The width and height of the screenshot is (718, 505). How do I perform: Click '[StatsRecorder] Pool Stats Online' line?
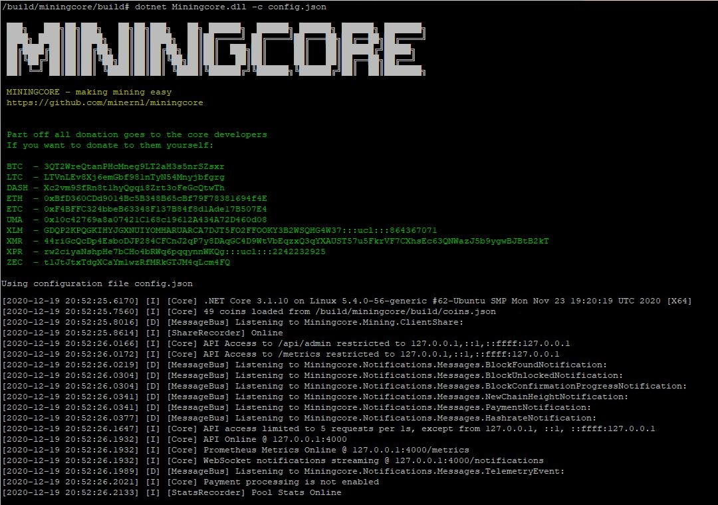172,492
